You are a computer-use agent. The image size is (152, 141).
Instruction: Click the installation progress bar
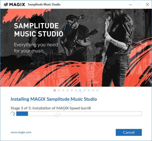(x=79, y=114)
